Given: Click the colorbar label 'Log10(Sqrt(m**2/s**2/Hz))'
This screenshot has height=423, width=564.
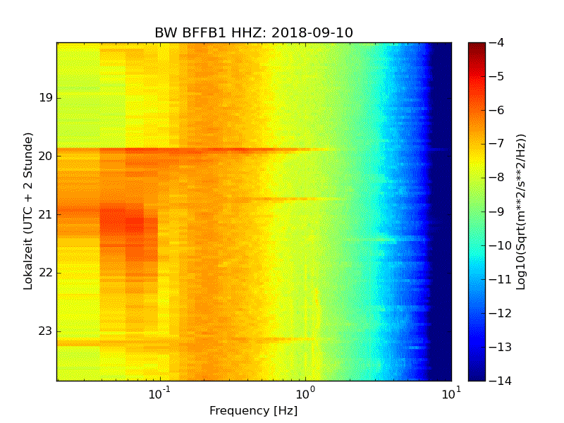Looking at the screenshot, I should [520, 212].
